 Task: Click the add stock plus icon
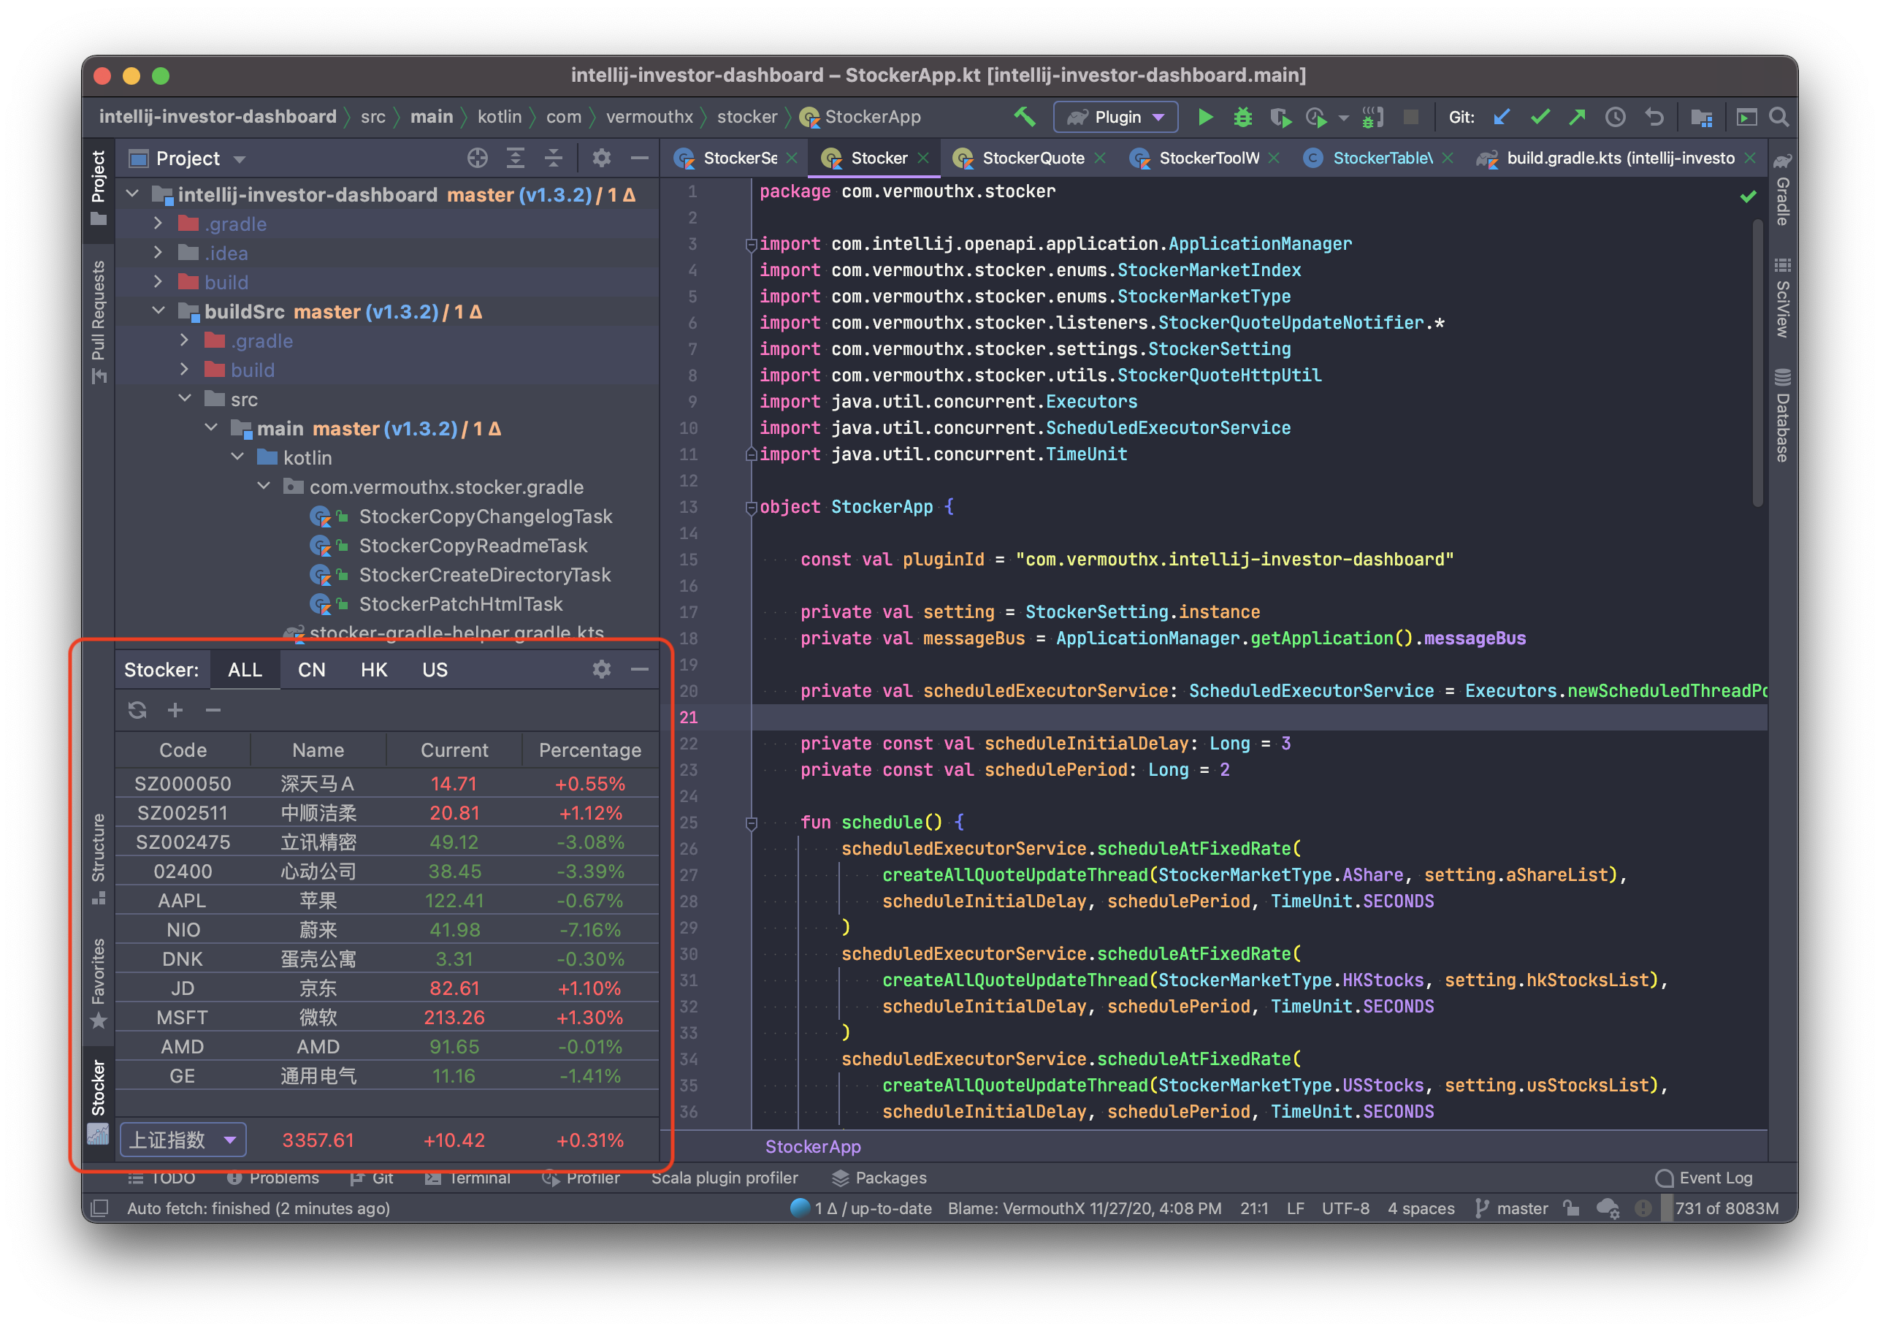[x=175, y=710]
